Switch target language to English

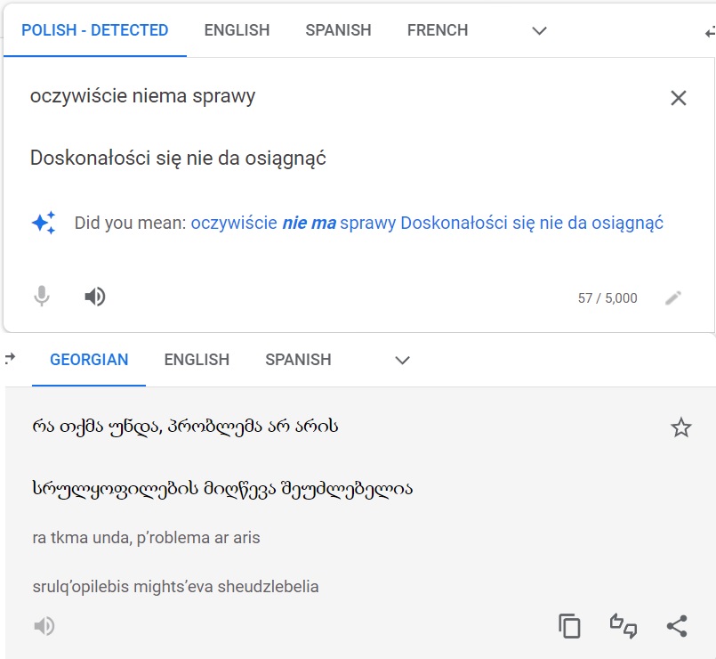[196, 360]
